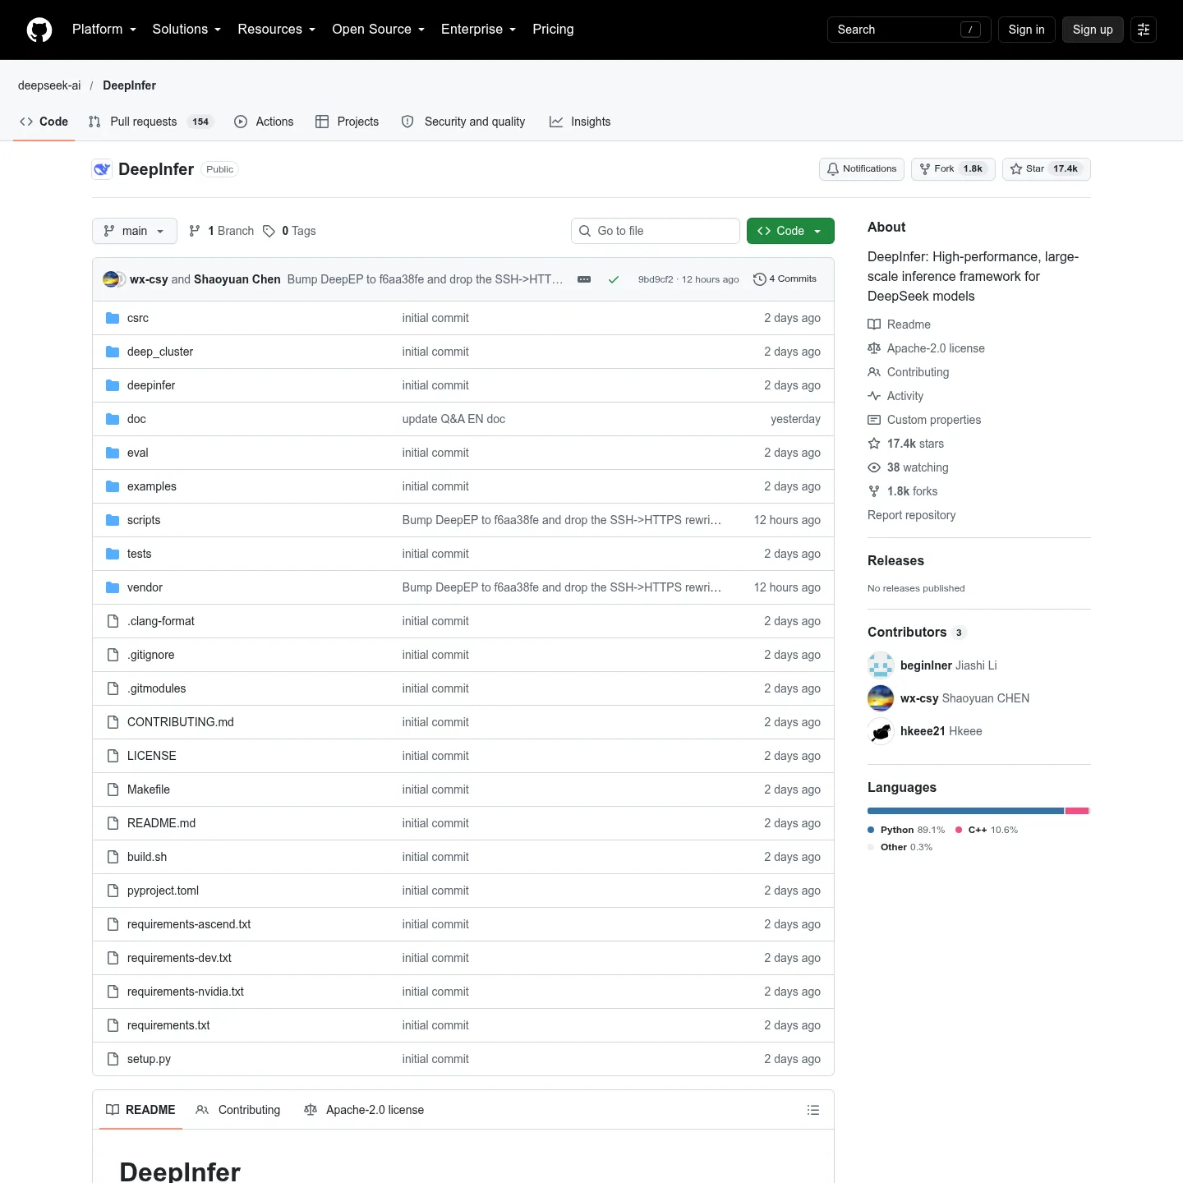Click beginlner contributor avatar

[x=881, y=665]
